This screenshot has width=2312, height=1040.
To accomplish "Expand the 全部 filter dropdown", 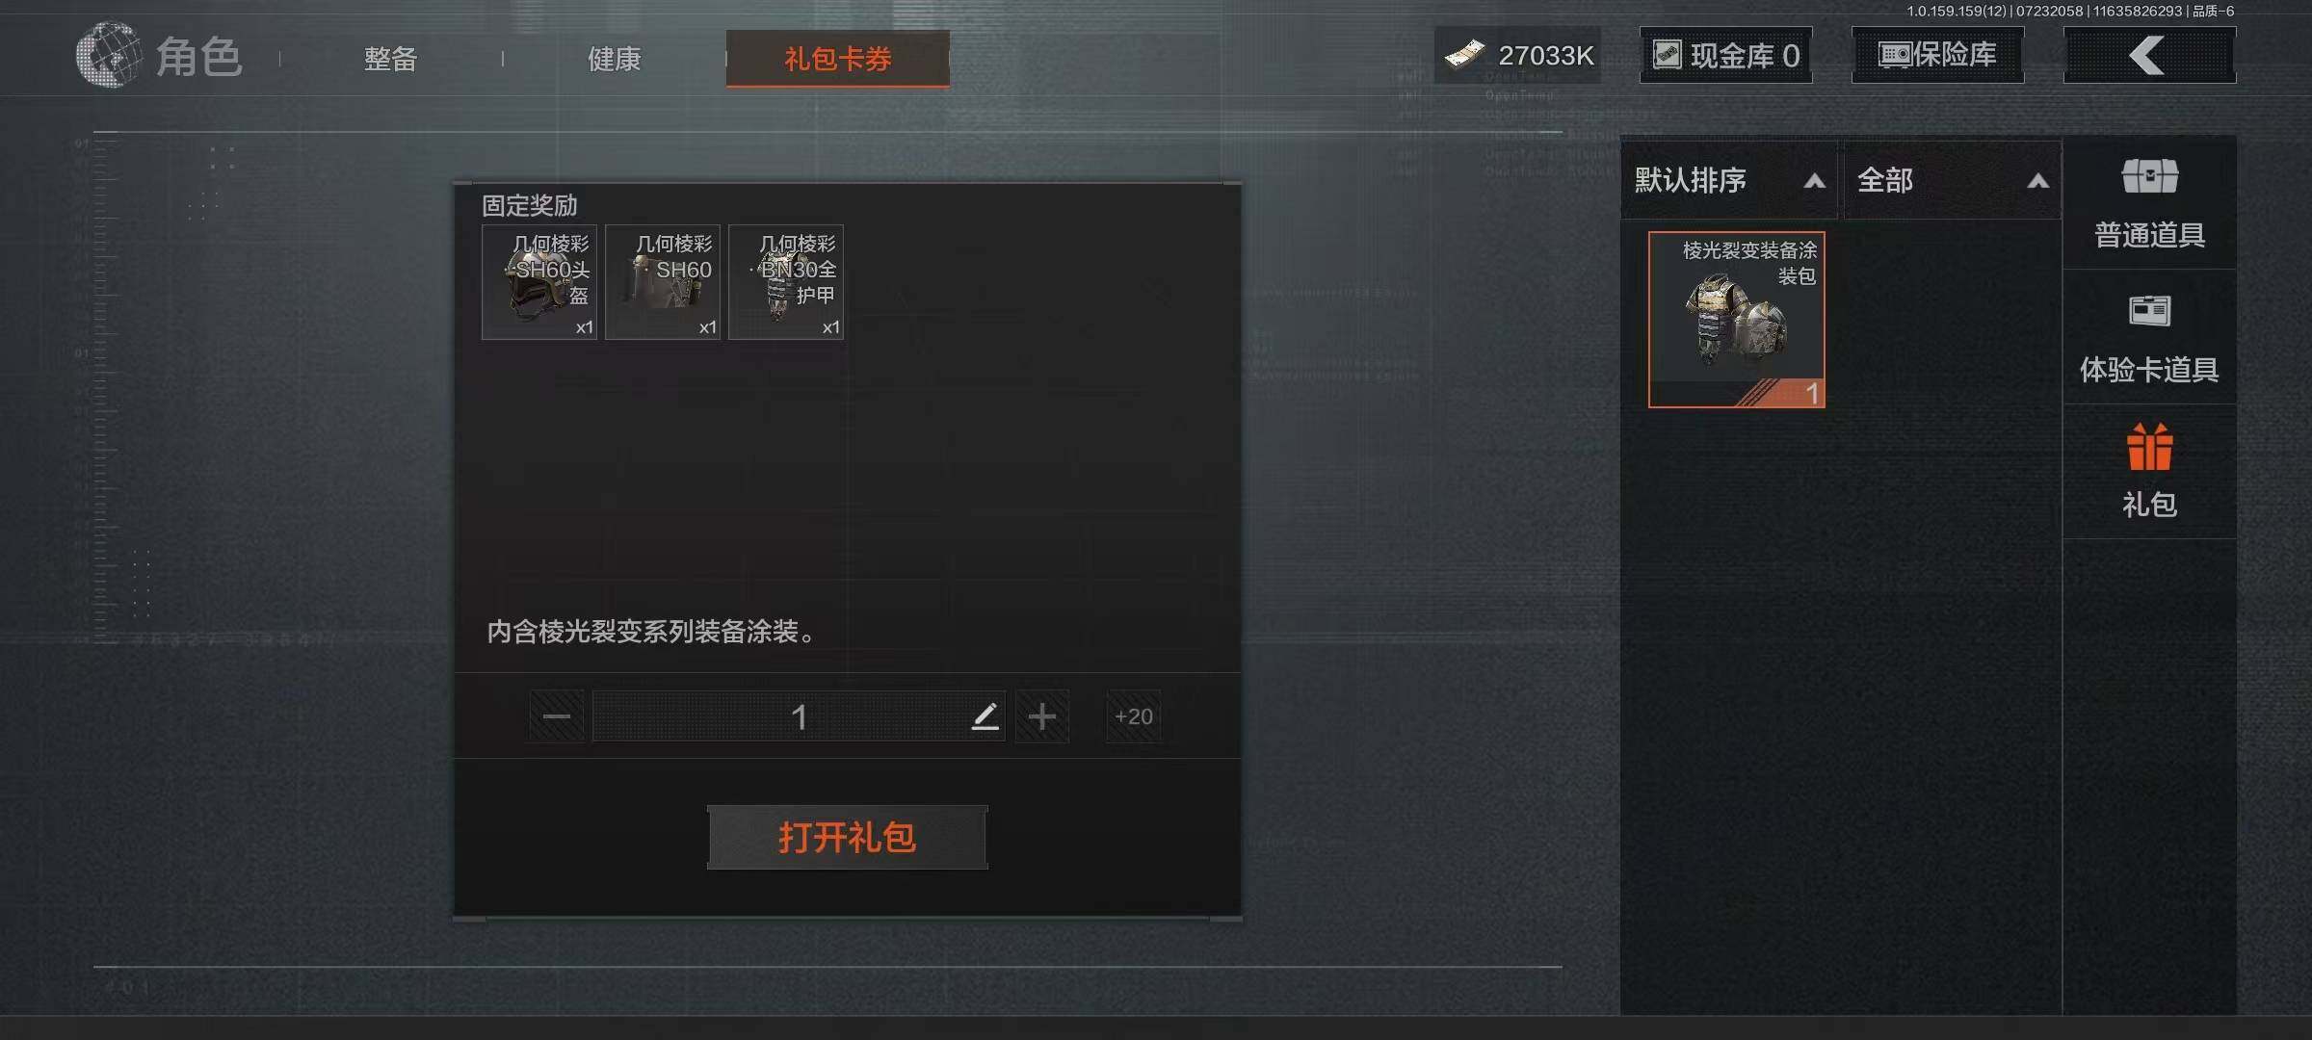I will [1952, 180].
